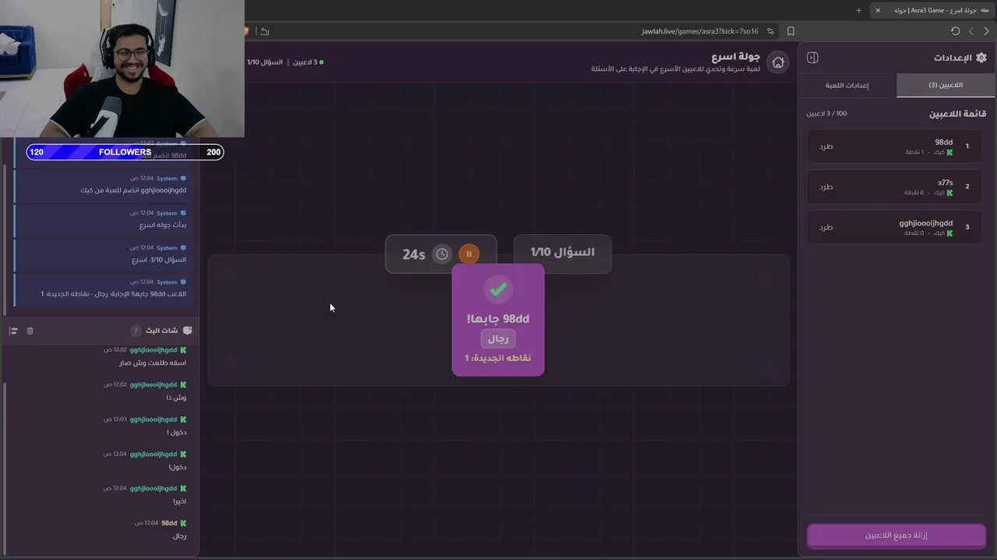
Task: Click the 24s countdown timer text
Action: coord(414,254)
